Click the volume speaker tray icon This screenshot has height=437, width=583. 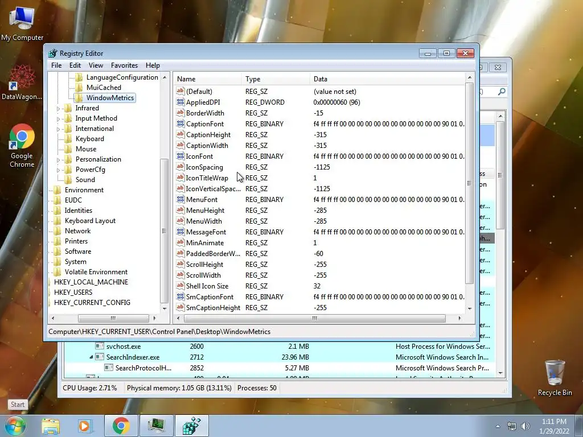coord(525,426)
